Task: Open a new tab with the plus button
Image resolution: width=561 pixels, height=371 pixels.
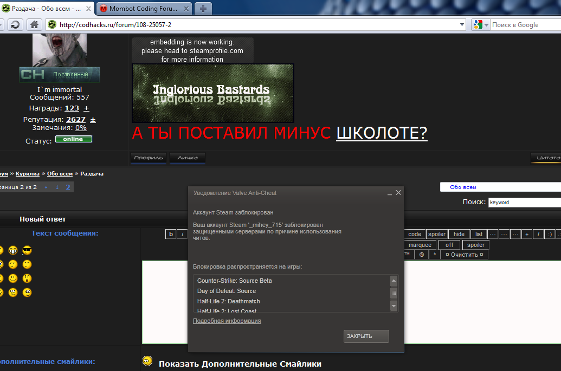Action: pos(203,9)
